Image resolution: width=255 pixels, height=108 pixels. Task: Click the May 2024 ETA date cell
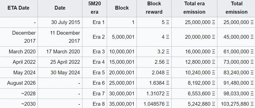19,73
